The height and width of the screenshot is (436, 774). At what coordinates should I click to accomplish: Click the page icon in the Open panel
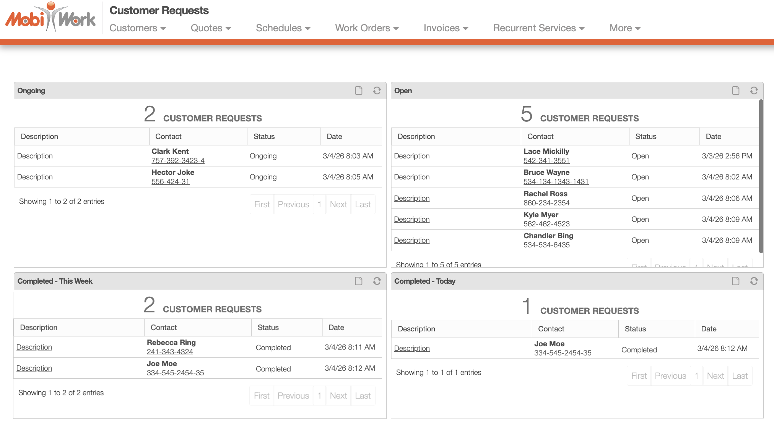[736, 90]
